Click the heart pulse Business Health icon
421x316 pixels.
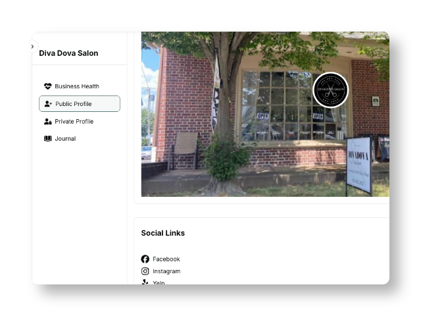pos(48,86)
